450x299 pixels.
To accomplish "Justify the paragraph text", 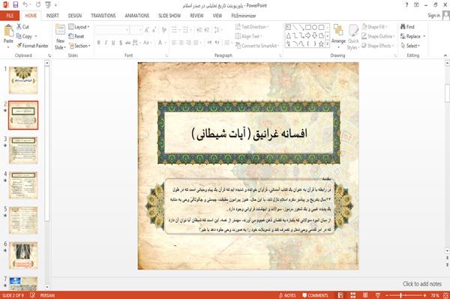I will [196, 43].
